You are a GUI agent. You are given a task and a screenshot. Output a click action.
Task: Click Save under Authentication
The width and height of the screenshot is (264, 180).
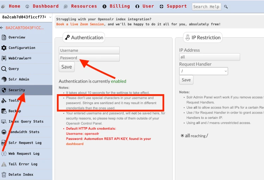(x=67, y=67)
